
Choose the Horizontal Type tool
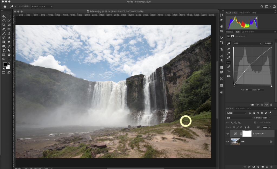[4, 51]
